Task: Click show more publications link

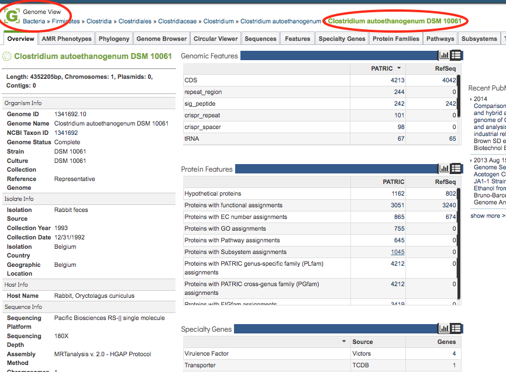Action: [488, 216]
